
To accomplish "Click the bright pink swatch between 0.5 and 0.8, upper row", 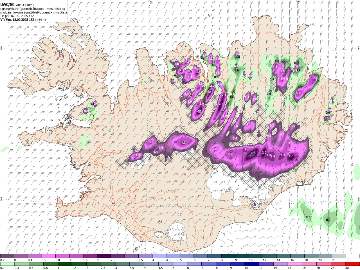I will coord(48,256).
